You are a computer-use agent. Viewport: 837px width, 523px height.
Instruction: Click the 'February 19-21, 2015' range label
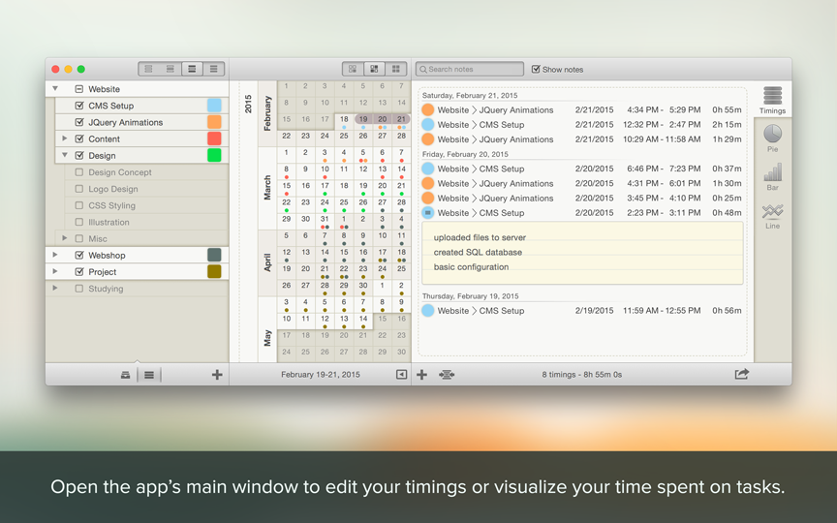pyautogui.click(x=321, y=375)
